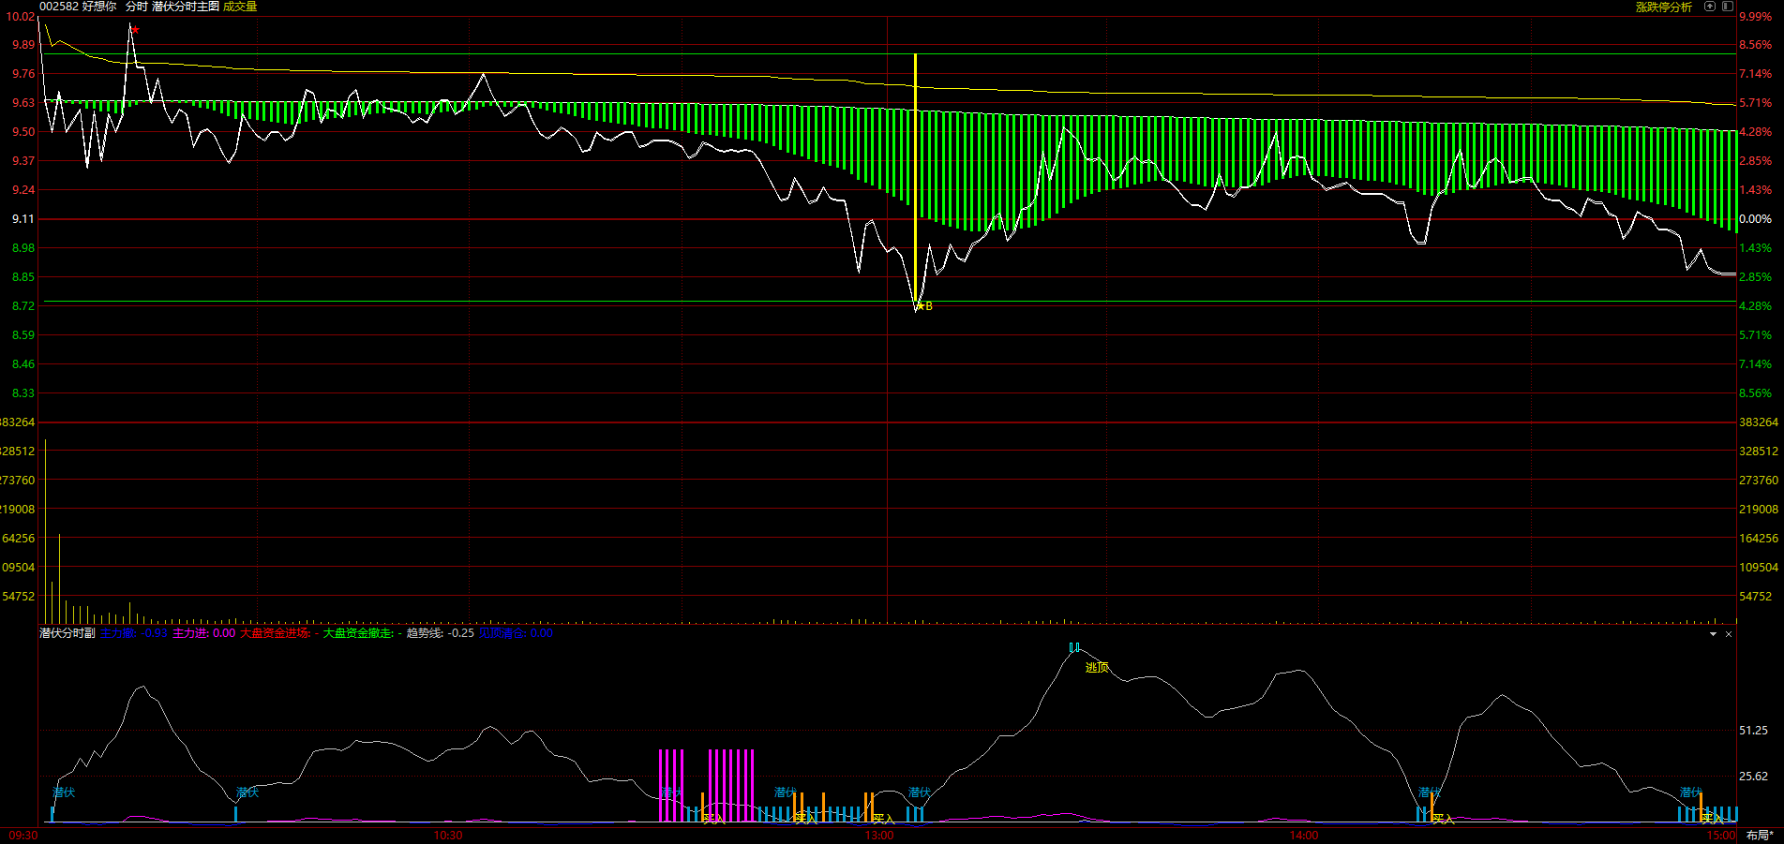Screen dimensions: 1784x844
Task: Click the 9.11 previous close price label
Action: click(22, 218)
